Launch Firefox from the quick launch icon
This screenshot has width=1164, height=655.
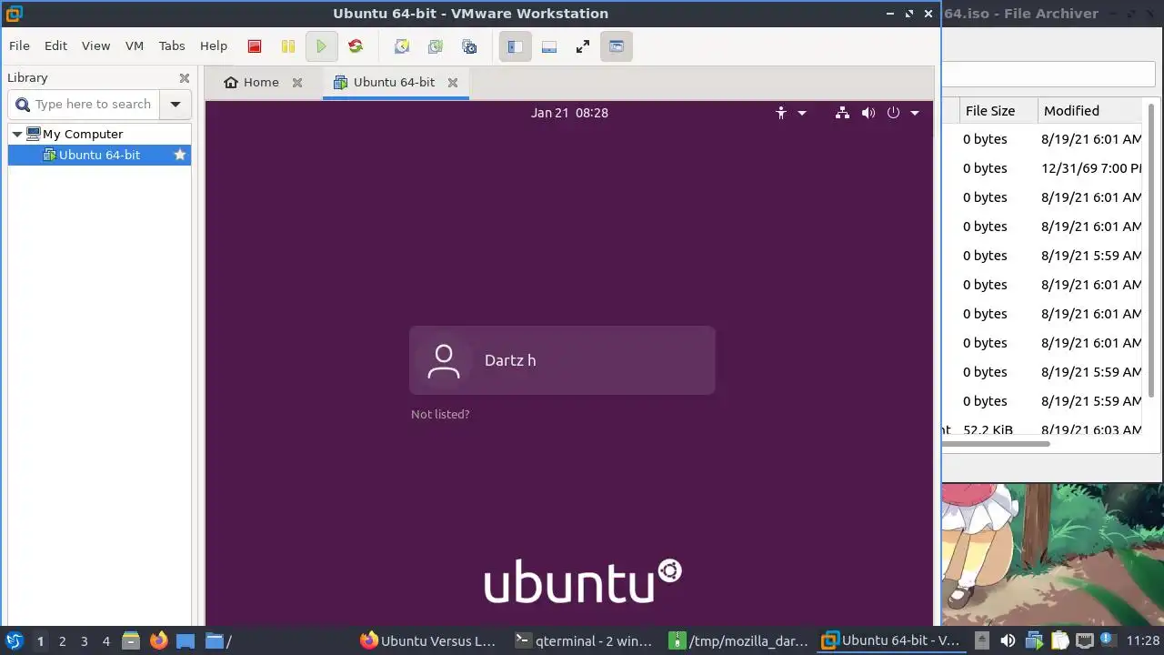click(158, 641)
